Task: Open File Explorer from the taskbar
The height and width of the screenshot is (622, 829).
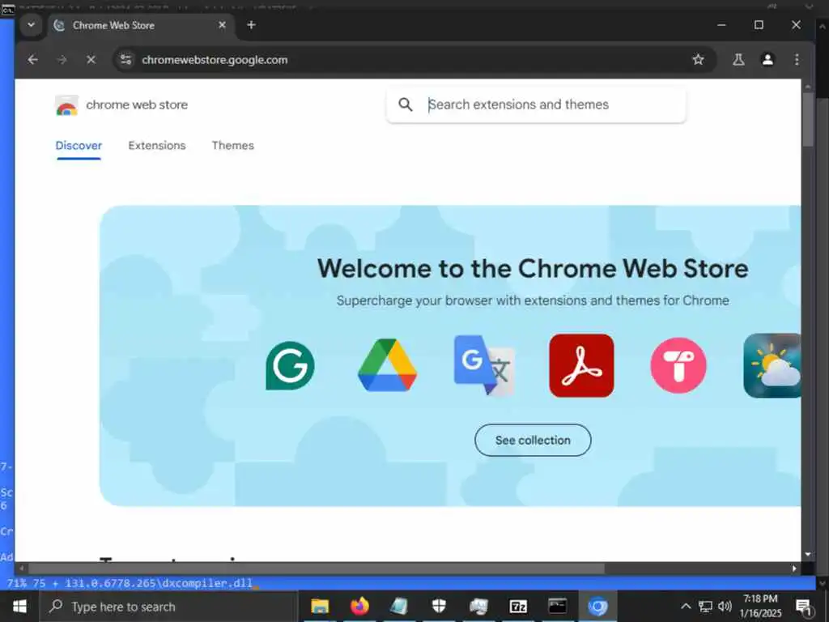Action: click(x=320, y=606)
